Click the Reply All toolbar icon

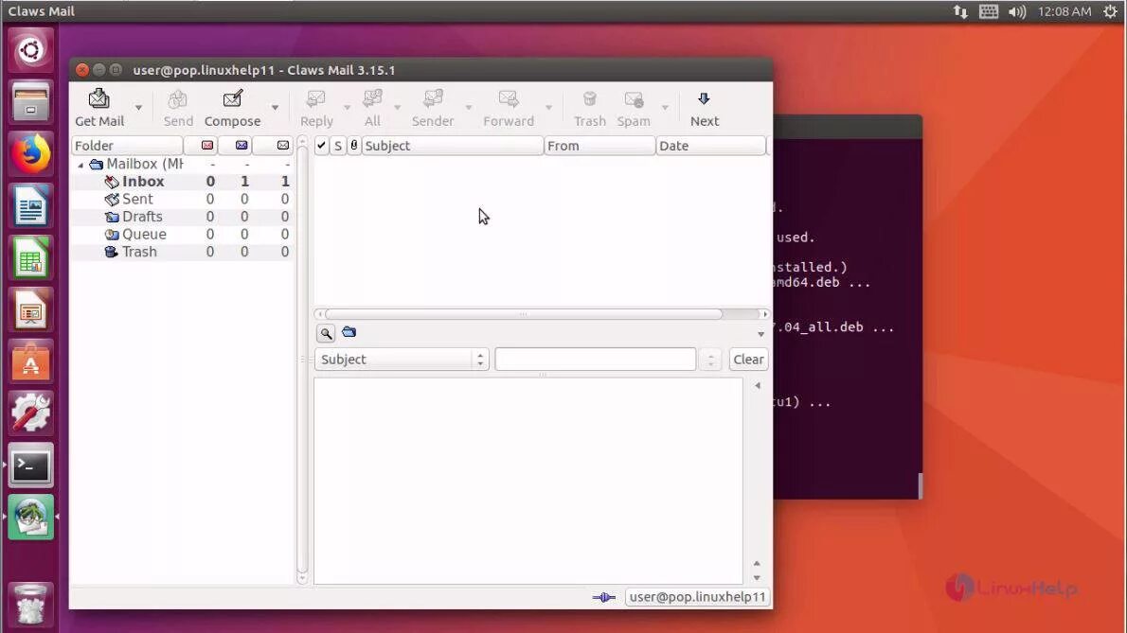click(x=372, y=108)
